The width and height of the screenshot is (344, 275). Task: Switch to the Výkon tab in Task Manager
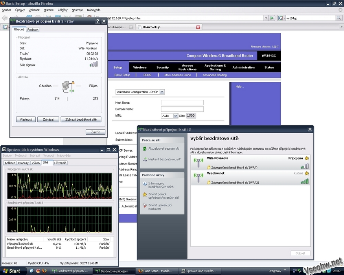(35, 163)
